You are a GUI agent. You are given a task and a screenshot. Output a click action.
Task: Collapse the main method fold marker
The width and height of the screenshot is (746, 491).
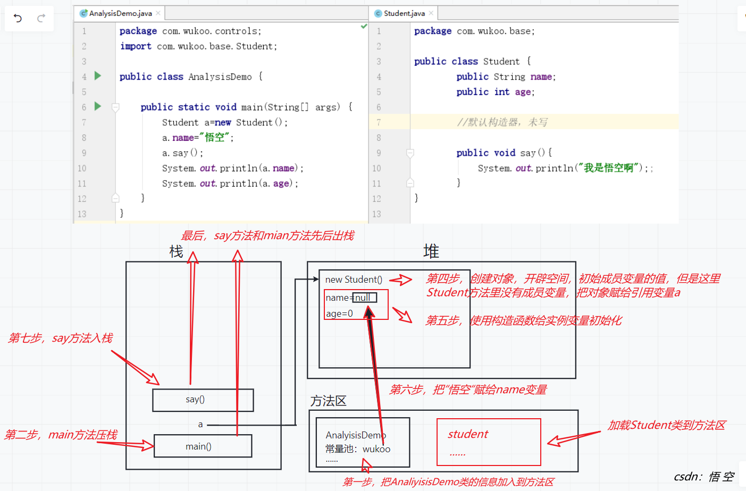pos(115,107)
